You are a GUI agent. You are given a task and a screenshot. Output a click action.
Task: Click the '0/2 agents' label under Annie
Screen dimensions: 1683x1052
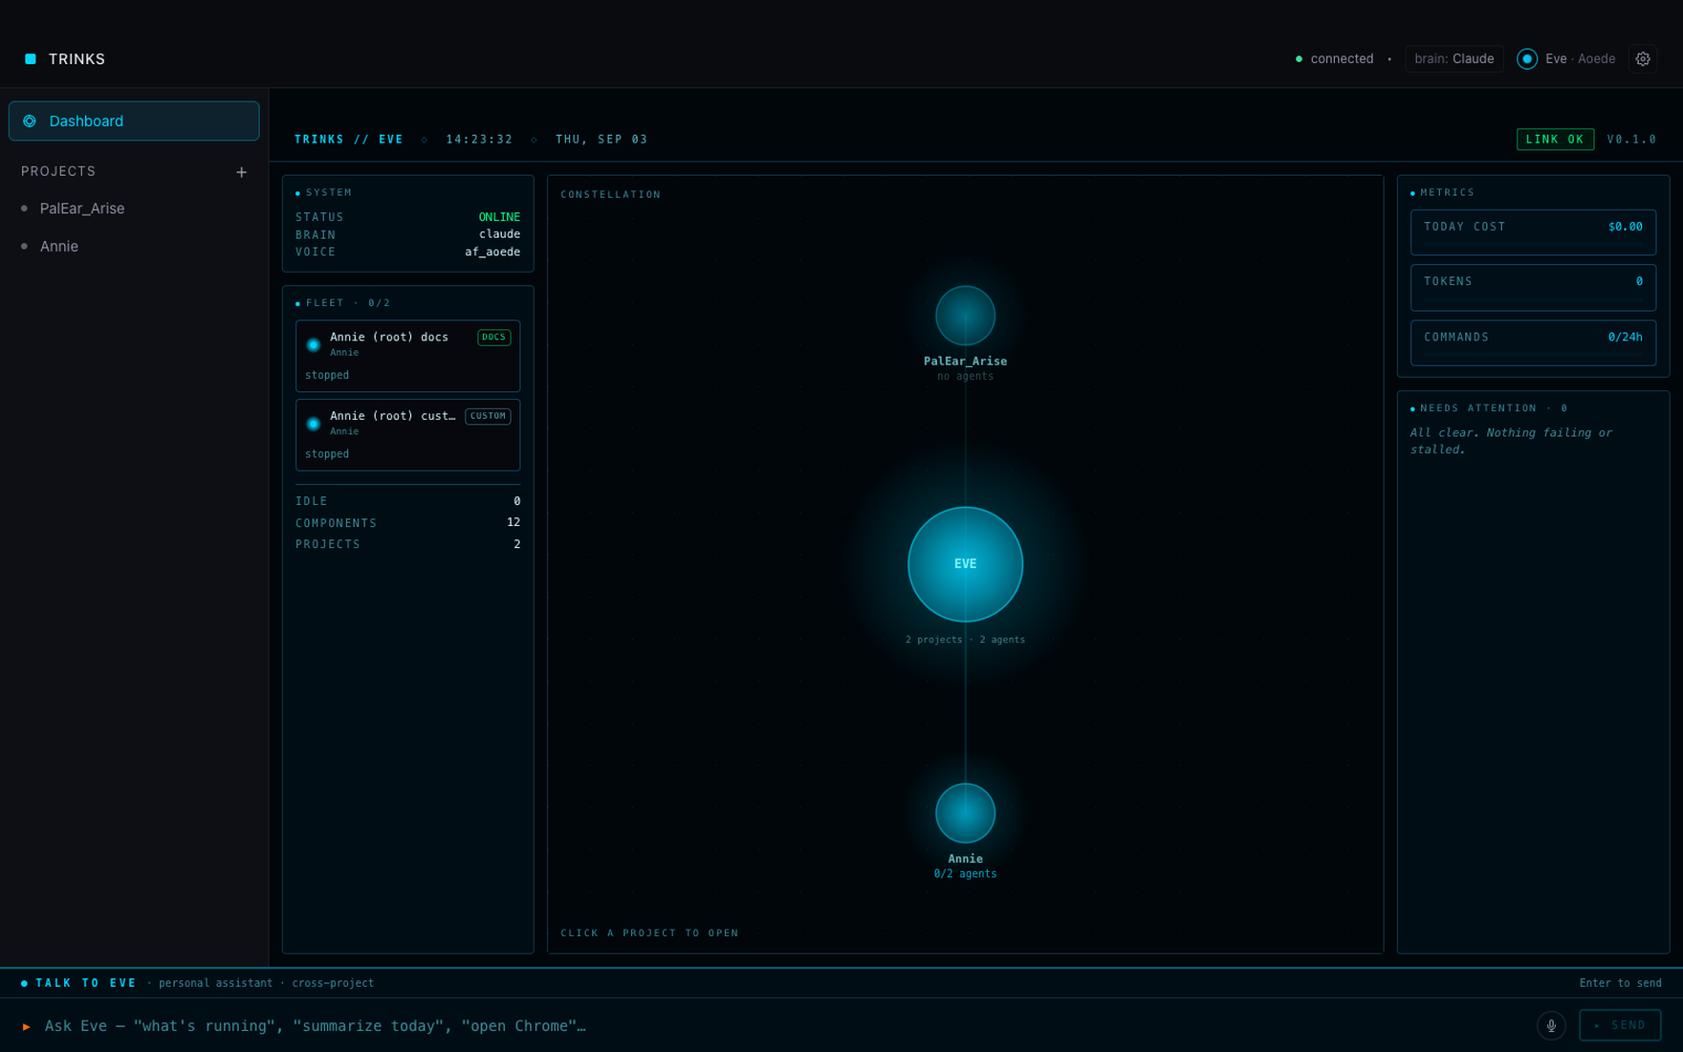(965, 874)
